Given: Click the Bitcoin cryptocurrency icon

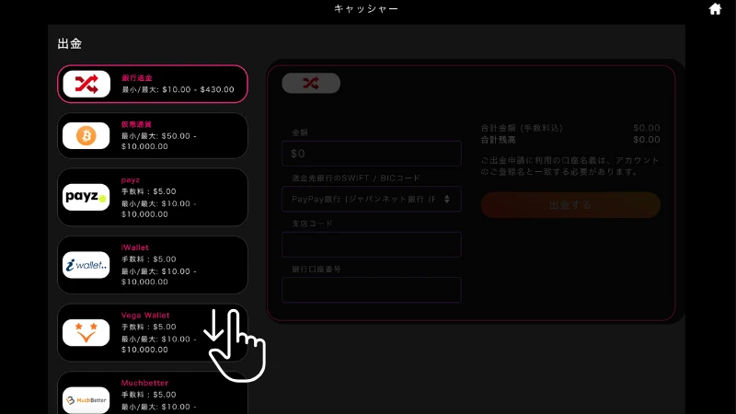Looking at the screenshot, I should click(86, 135).
